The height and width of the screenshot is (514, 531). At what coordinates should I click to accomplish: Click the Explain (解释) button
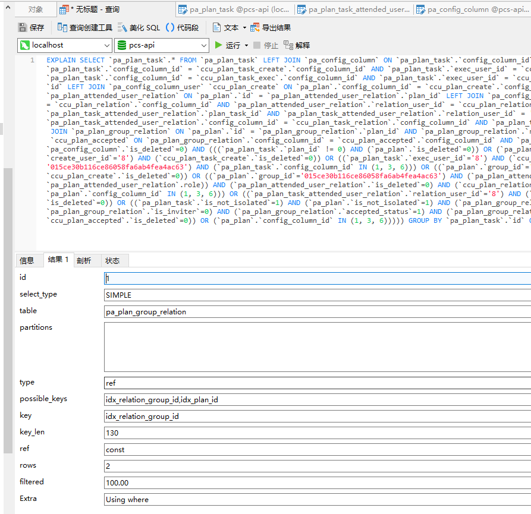(x=297, y=45)
